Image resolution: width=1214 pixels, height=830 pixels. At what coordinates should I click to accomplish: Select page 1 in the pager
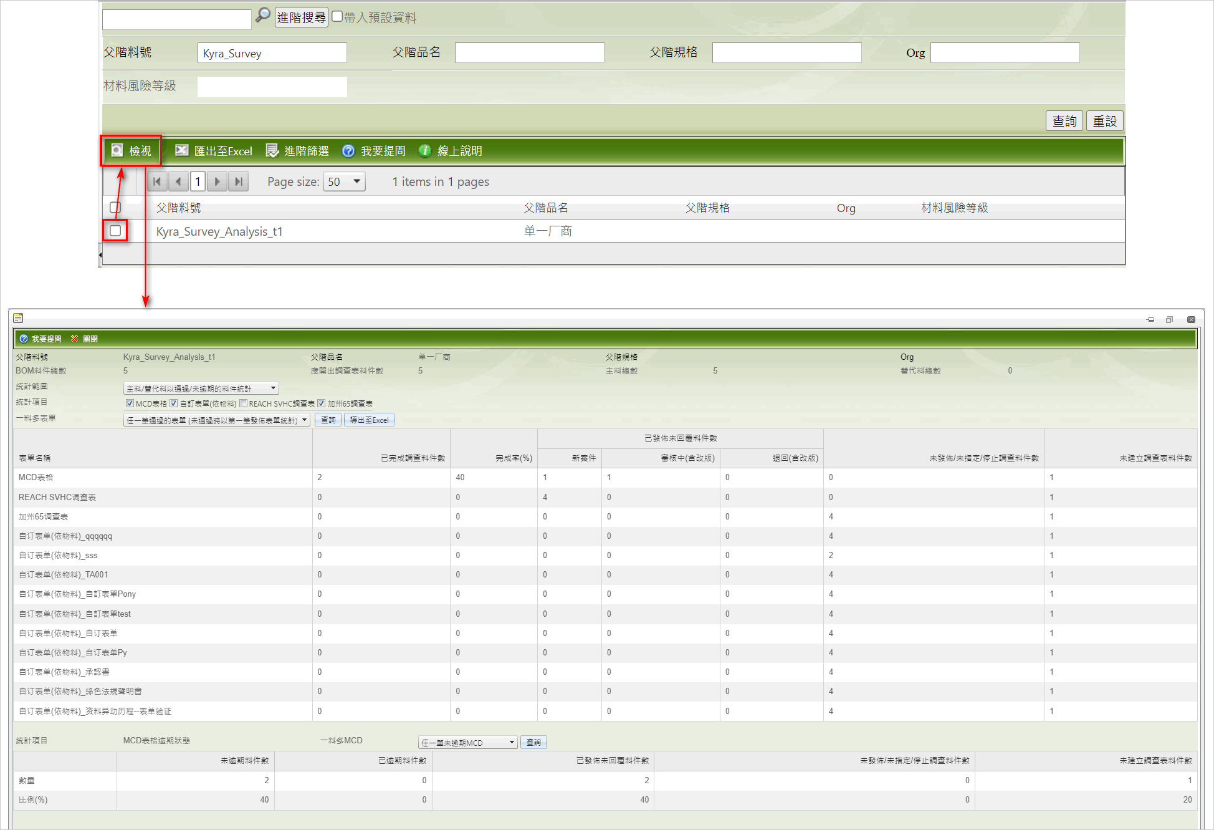tap(198, 181)
